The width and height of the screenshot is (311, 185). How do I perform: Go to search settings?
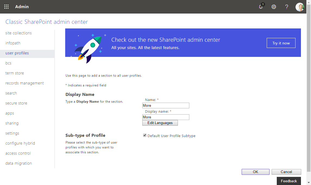[x=11, y=93]
